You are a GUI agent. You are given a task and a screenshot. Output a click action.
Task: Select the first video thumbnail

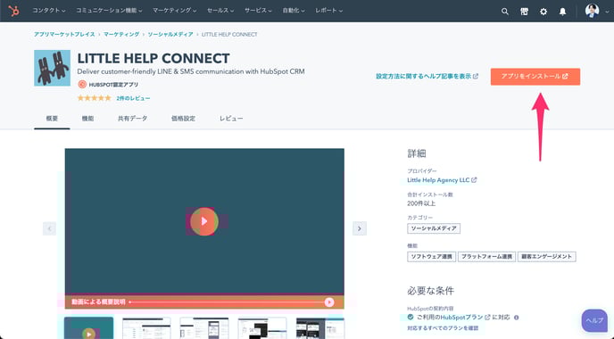(89, 328)
